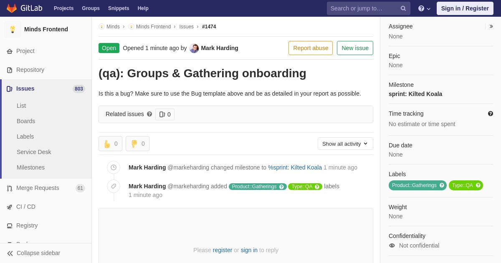
Task: Open Milestones in sidebar
Action: tap(30, 167)
